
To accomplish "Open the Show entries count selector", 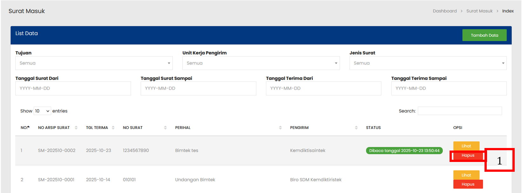I will (x=42, y=111).
